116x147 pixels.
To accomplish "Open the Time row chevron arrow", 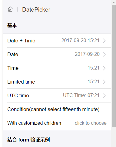I will click(x=104, y=68).
